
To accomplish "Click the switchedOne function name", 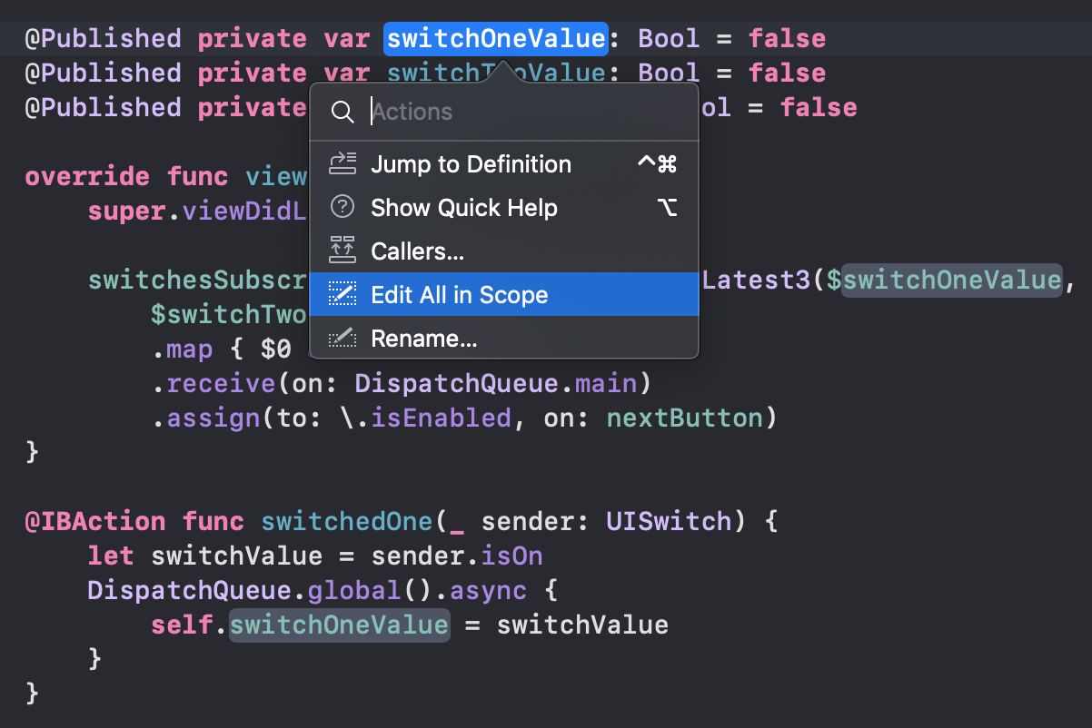I will [348, 522].
